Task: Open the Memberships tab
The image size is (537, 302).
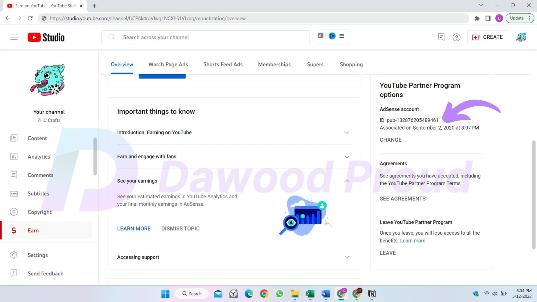Action: (x=274, y=64)
